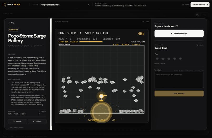
Task: Click the feedback text area
Action: point(179,80)
